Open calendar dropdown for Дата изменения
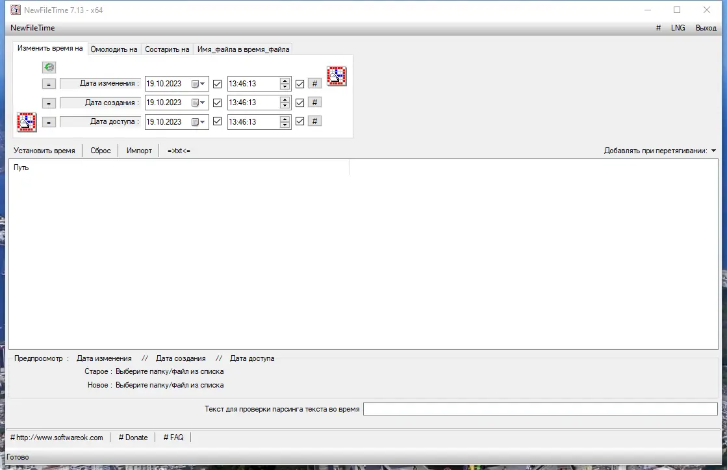The height and width of the screenshot is (470, 727). [198, 84]
